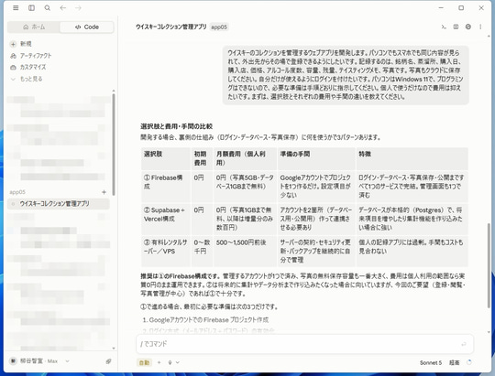This screenshot has height=376, width=495.
Task: Switch to the ホーム tab
Action: point(34,27)
